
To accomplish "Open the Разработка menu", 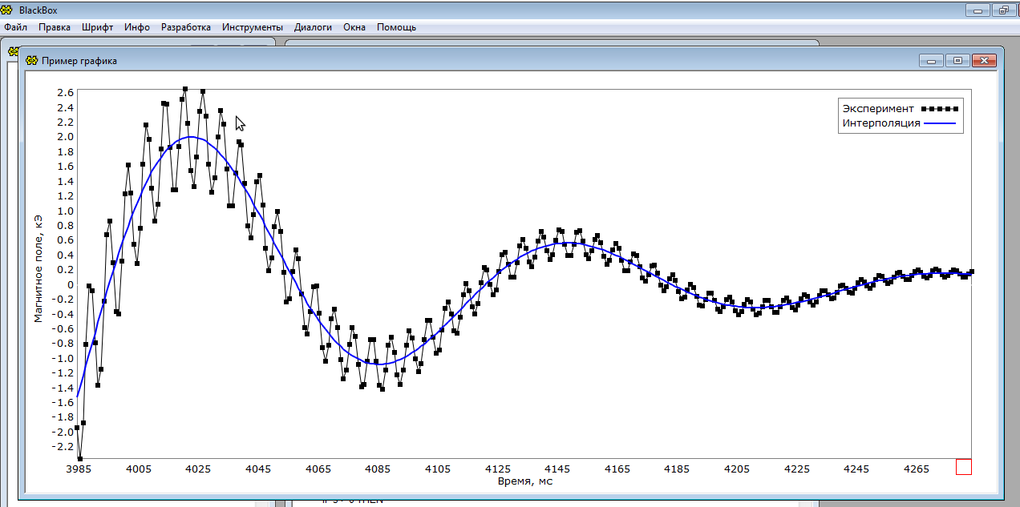I will coord(186,27).
